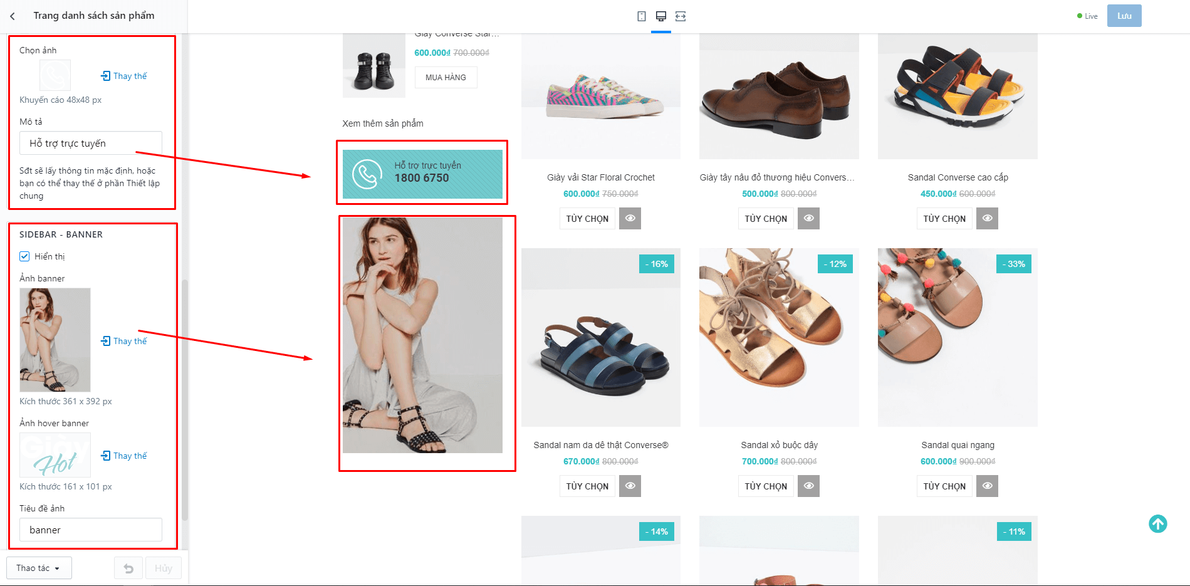Click TÙY CHỌN for Sandal Converse cao cấp
1190x586 pixels.
[x=944, y=218]
